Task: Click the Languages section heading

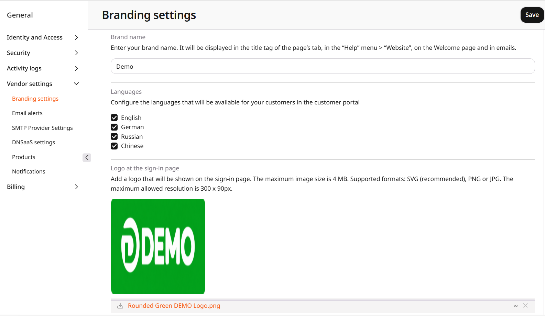Action: [126, 92]
